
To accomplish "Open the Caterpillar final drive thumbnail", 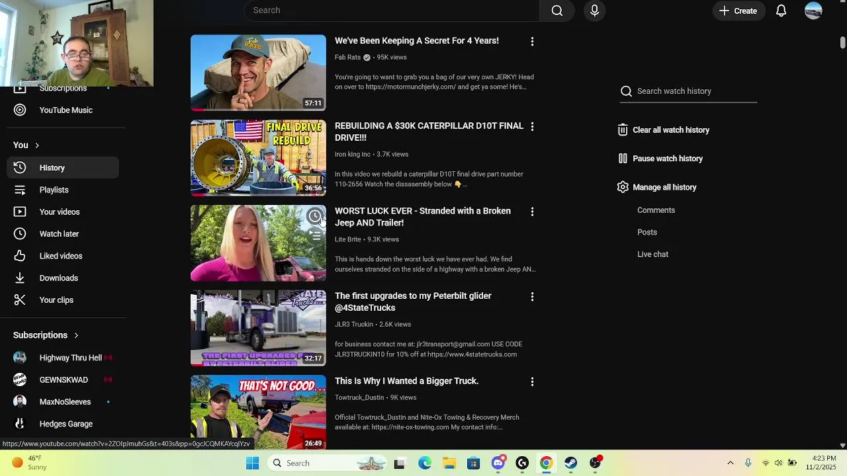I will 258,158.
